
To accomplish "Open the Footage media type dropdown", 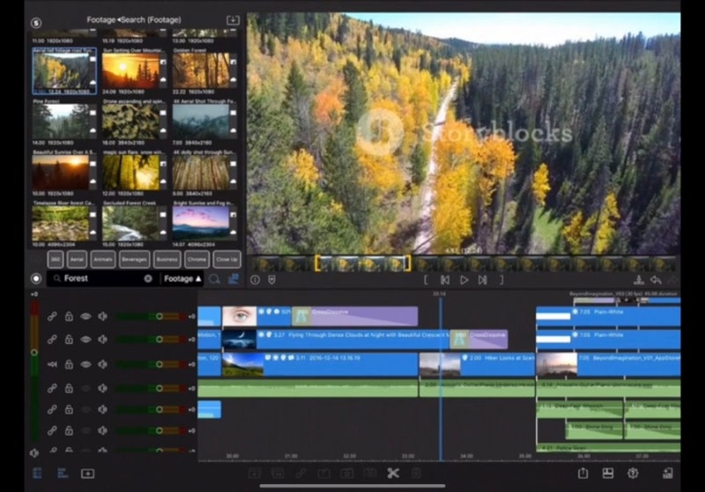I will click(x=182, y=279).
